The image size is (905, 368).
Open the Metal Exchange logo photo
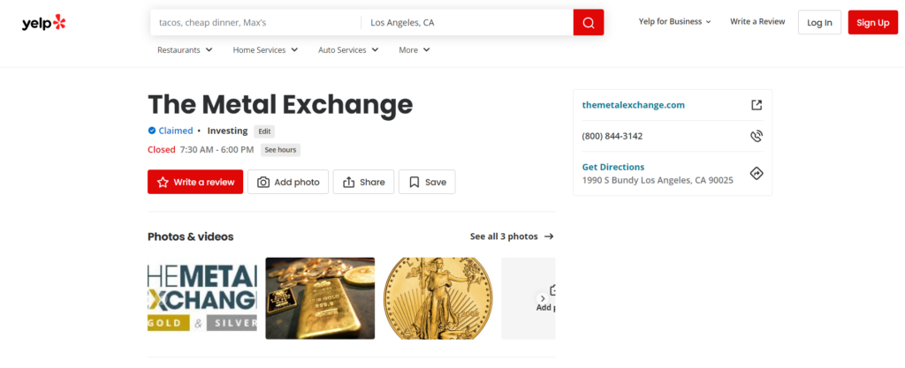click(202, 298)
